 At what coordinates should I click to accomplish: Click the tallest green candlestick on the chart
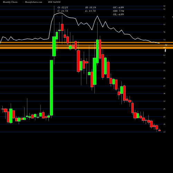pyautogui.click(x=52, y=88)
